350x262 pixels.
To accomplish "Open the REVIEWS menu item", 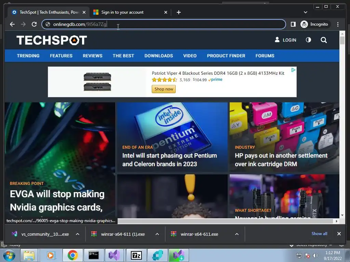I will click(x=92, y=56).
